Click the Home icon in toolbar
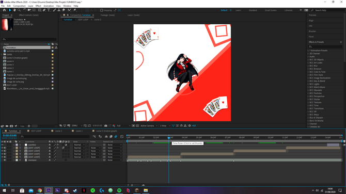This screenshot has width=346, height=194. pyautogui.click(x=4, y=10)
